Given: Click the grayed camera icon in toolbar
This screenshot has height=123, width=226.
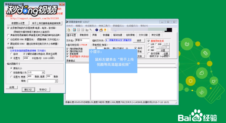Looking at the screenshot, I should [87, 30].
